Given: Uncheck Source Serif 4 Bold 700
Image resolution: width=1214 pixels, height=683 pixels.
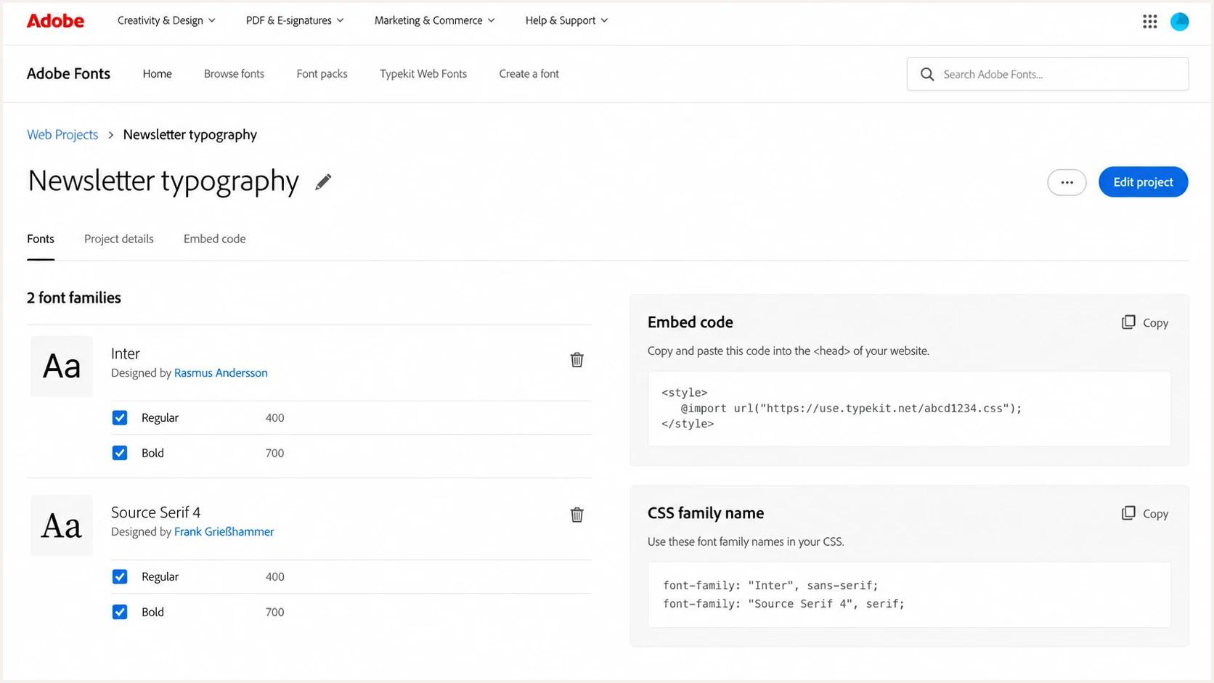Looking at the screenshot, I should point(120,612).
